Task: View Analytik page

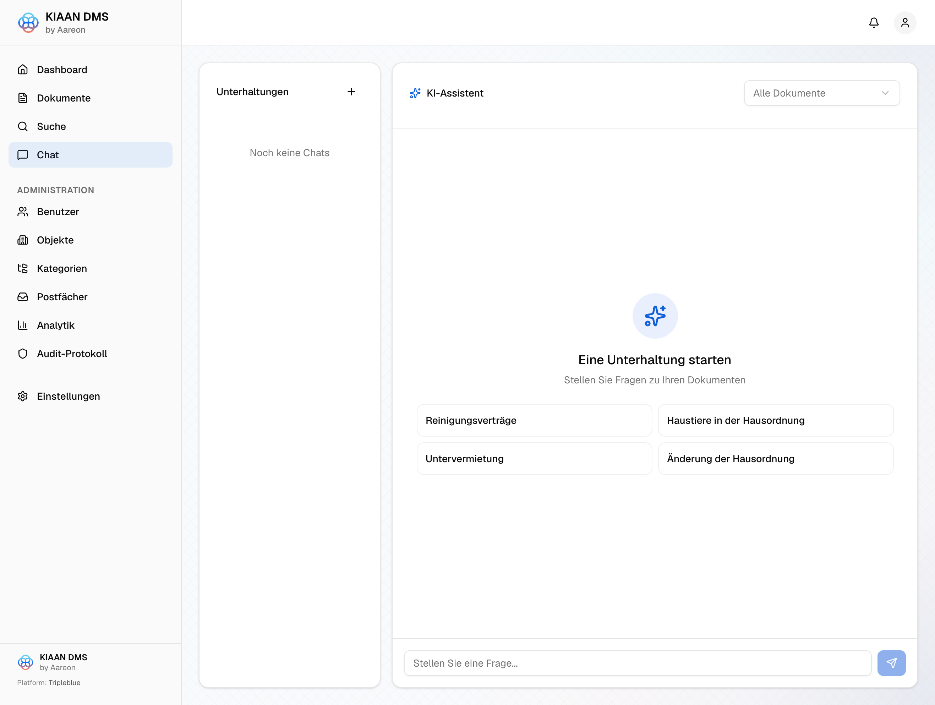Action: point(91,325)
